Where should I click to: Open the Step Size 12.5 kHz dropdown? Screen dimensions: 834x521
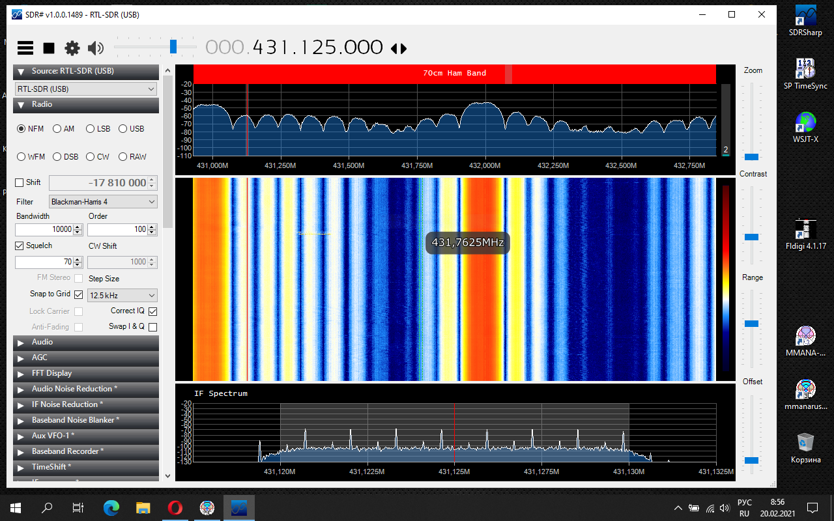point(122,295)
